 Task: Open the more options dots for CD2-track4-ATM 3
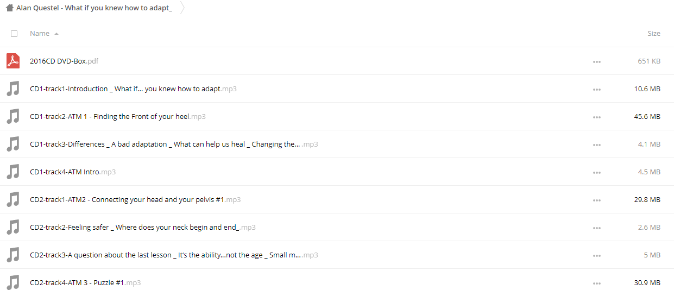pyautogui.click(x=597, y=283)
